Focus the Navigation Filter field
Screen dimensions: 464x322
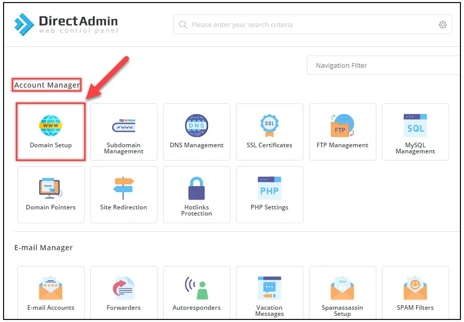tap(384, 65)
